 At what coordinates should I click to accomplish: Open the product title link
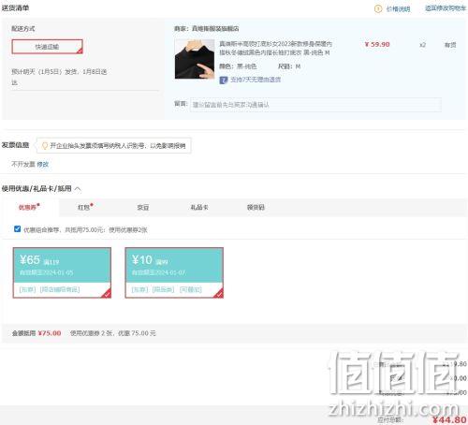(275, 48)
